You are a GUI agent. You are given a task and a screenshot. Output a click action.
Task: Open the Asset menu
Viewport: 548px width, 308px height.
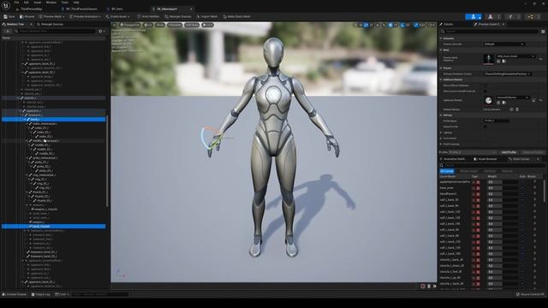(38, 3)
